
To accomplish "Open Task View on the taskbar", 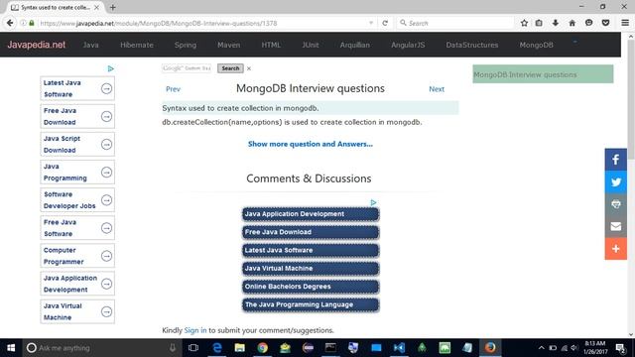I will click(x=193, y=348).
